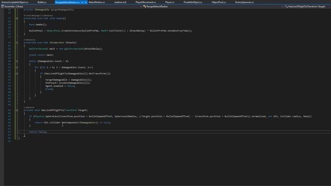This screenshot has width=331, height=186.
Task: Click 'targetDamageable = Damageables[i];' line
Action: (x=68, y=80)
